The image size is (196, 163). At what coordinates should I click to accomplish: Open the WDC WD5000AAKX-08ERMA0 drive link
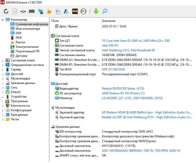point(141,151)
